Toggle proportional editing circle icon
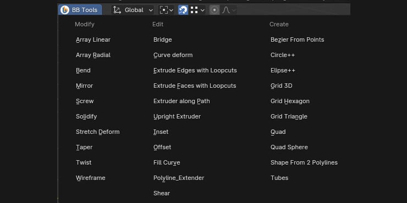This screenshot has height=203, width=407. coord(215,10)
